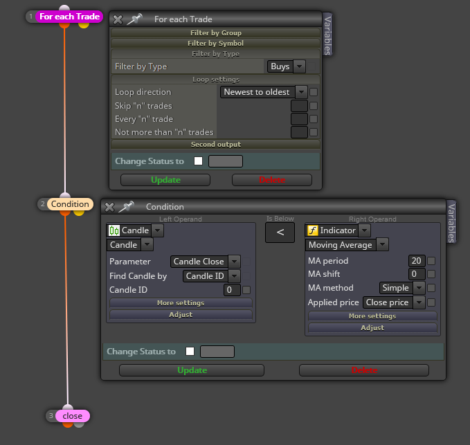Click the gray output dot under close node
Screen dimensions: 470x445
[x=79, y=425]
